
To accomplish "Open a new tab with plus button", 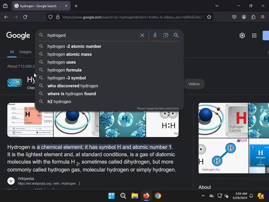I will pos(76,6).
